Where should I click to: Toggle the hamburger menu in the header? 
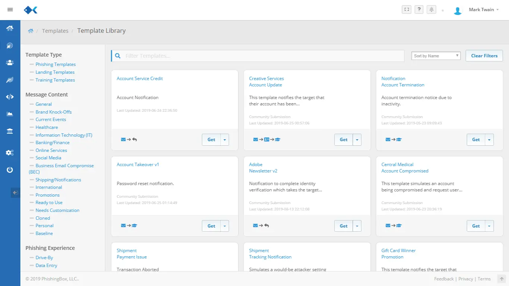click(x=10, y=10)
